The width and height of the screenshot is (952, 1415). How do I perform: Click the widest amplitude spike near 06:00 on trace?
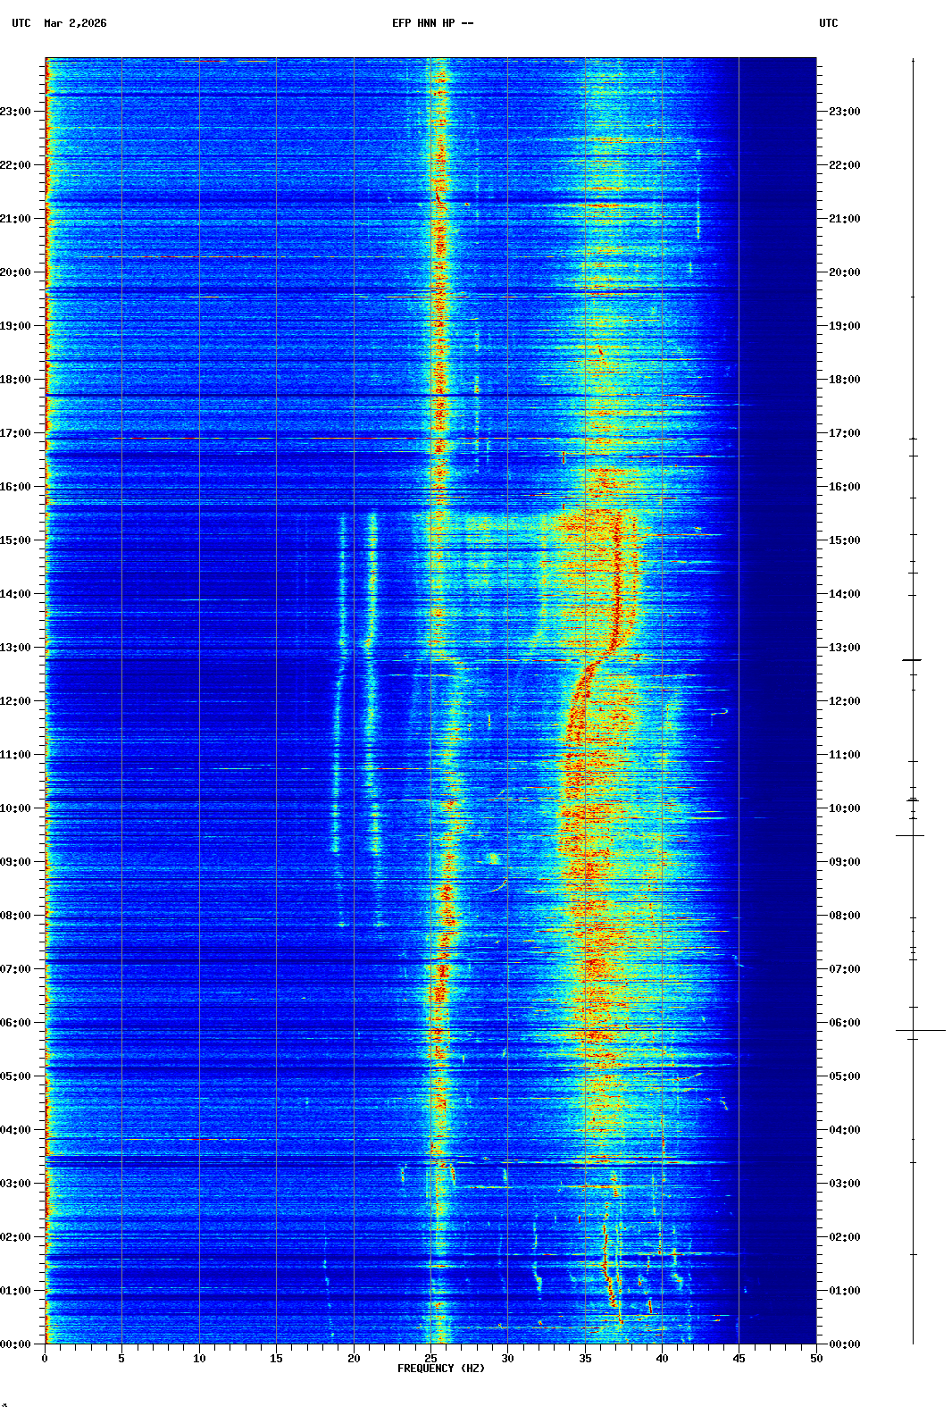(920, 1031)
